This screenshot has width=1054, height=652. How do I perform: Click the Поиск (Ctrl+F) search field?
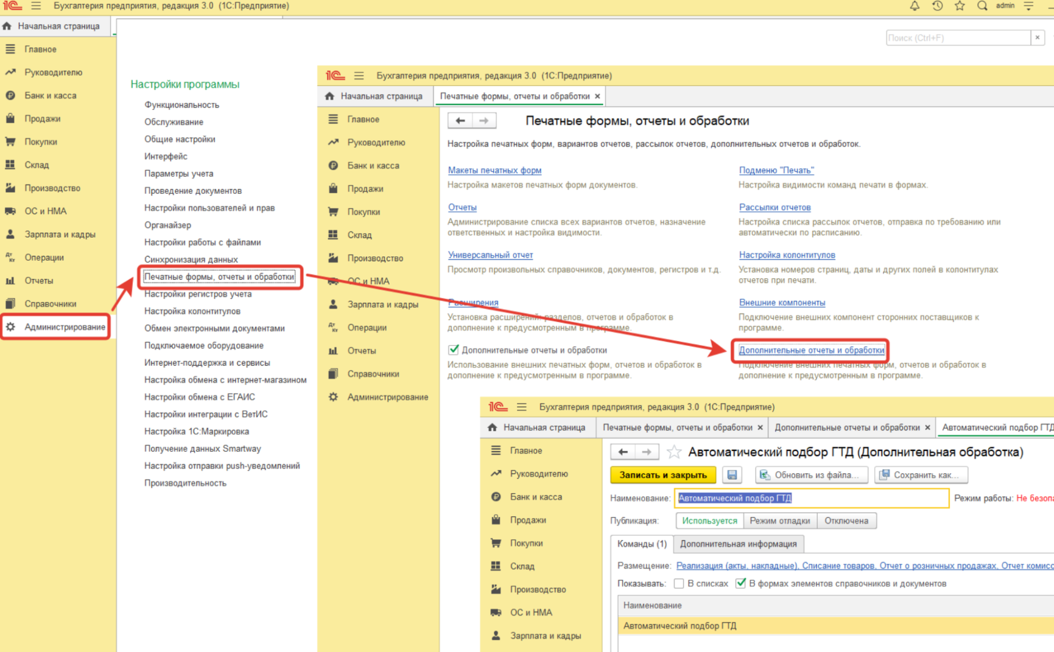tap(958, 38)
